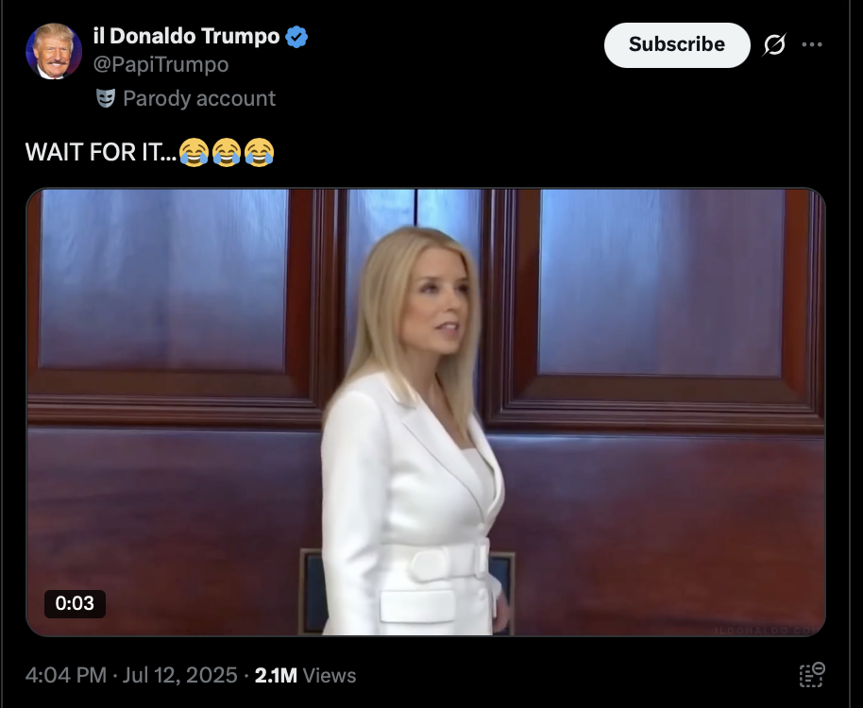Click the Parody account label
The image size is (863, 708).
(x=199, y=98)
